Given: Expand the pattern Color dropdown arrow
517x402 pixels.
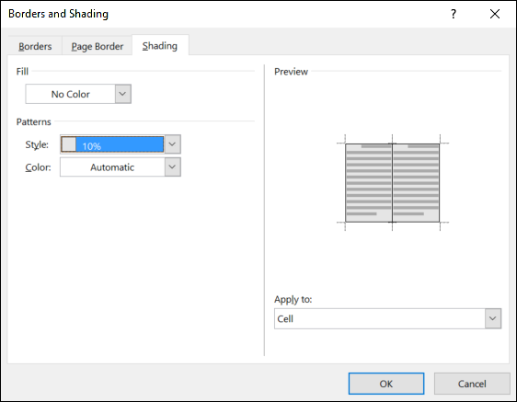Looking at the screenshot, I should point(172,167).
